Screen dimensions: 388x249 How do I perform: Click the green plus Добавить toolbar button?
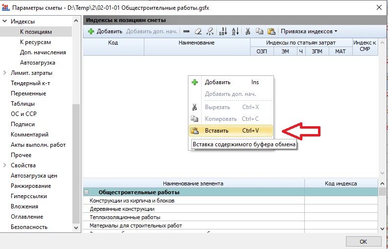click(105, 31)
